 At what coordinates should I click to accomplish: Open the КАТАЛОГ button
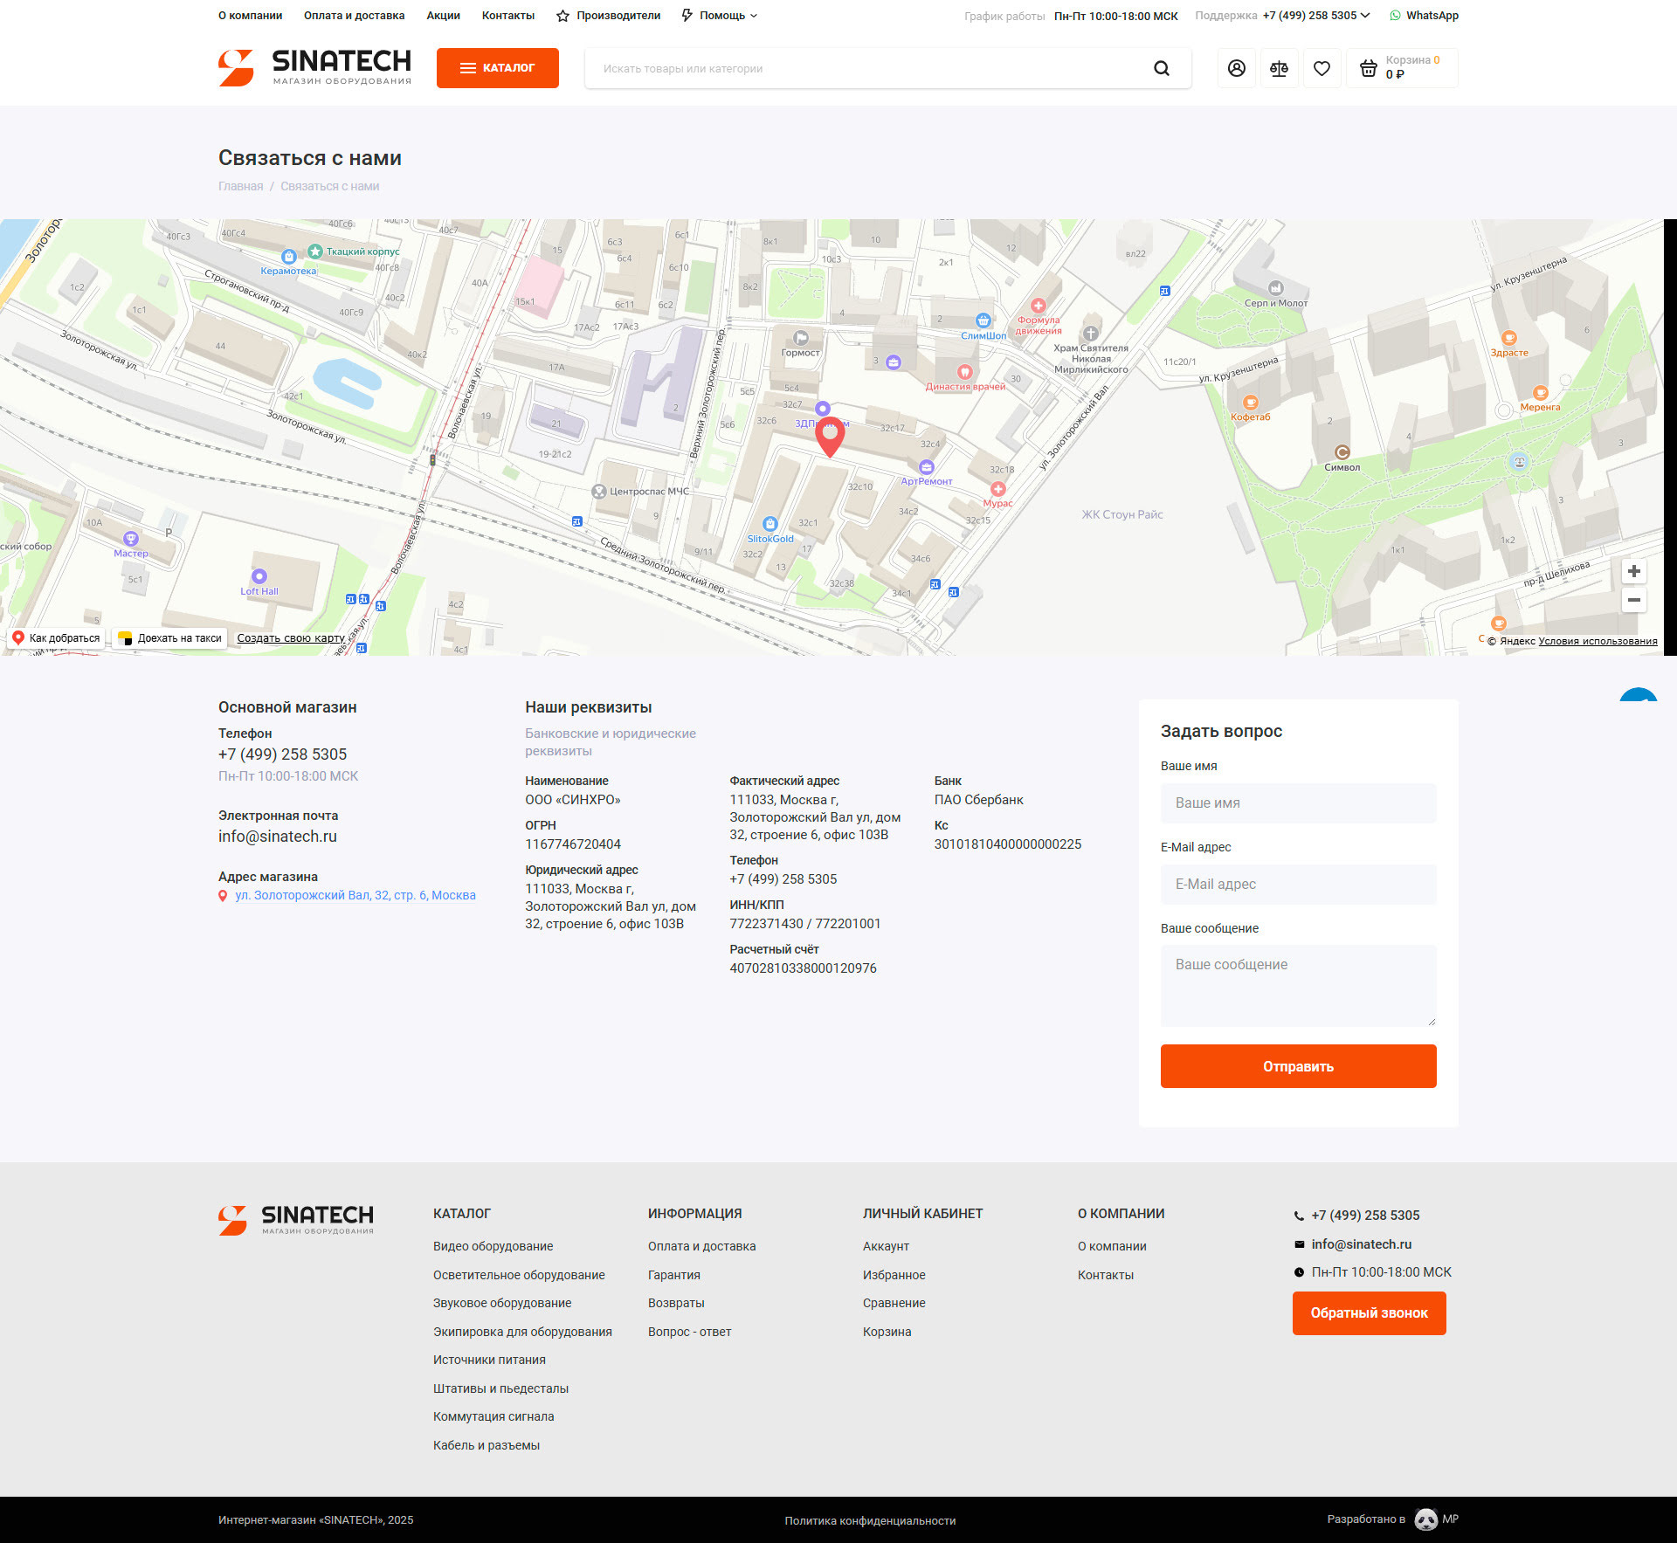[x=498, y=68]
